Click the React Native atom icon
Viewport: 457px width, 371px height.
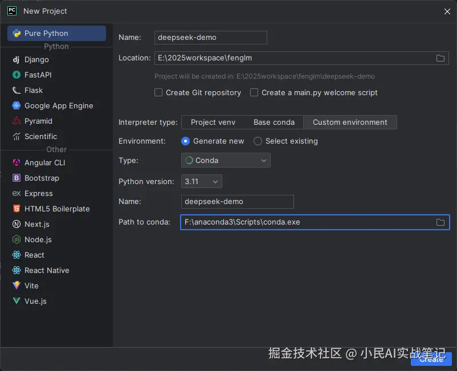pos(17,271)
